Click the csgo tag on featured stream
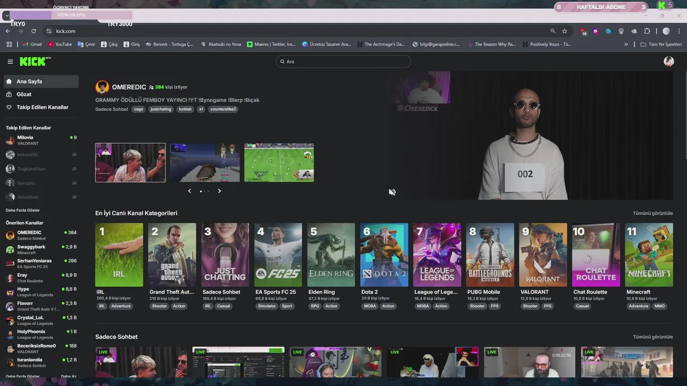 point(138,109)
